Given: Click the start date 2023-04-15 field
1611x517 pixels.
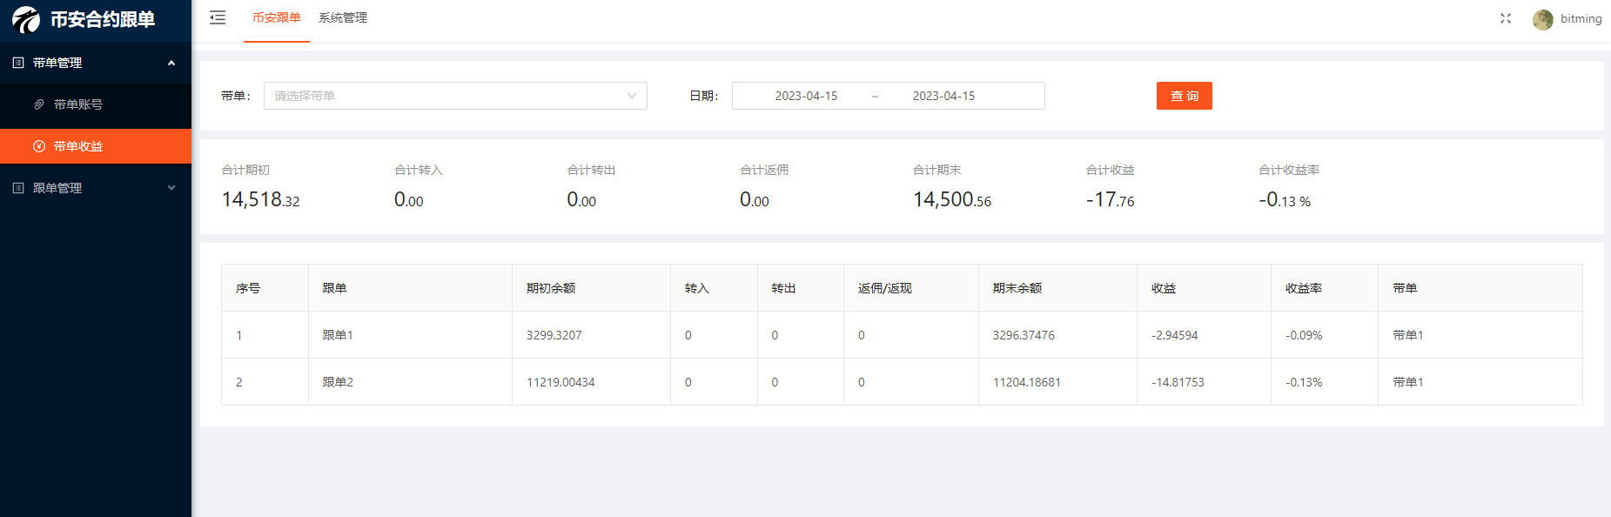Looking at the screenshot, I should pos(806,96).
